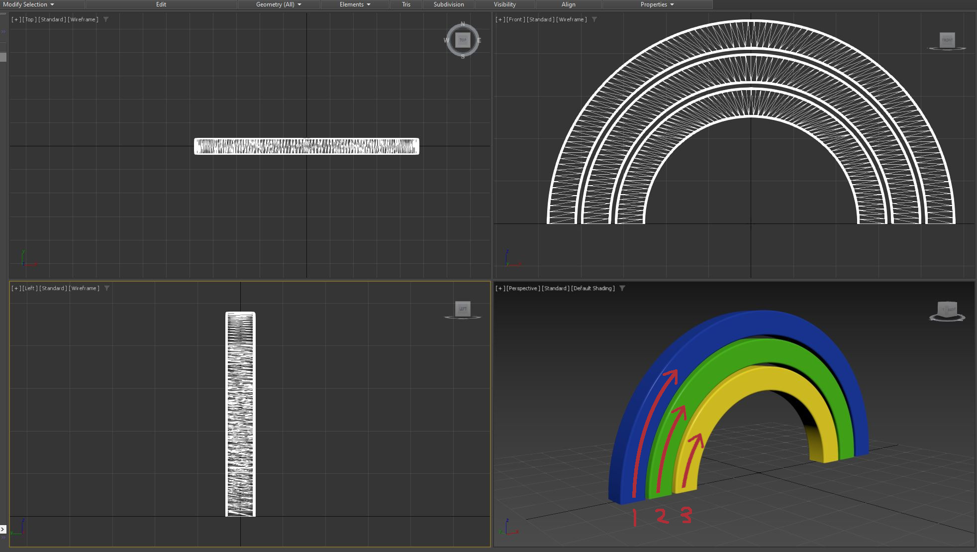Open the Elements ribbon dropdown

[355, 4]
